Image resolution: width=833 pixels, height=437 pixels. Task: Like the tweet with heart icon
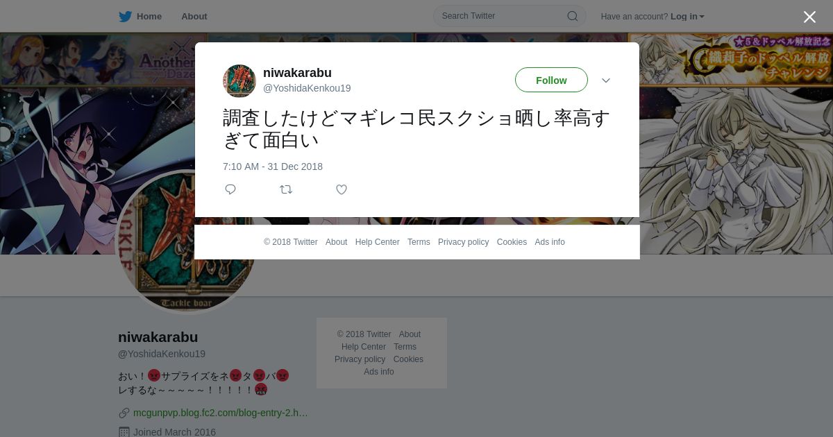tap(342, 189)
